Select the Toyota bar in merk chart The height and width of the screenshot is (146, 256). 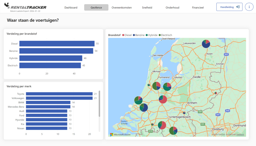[59, 94]
